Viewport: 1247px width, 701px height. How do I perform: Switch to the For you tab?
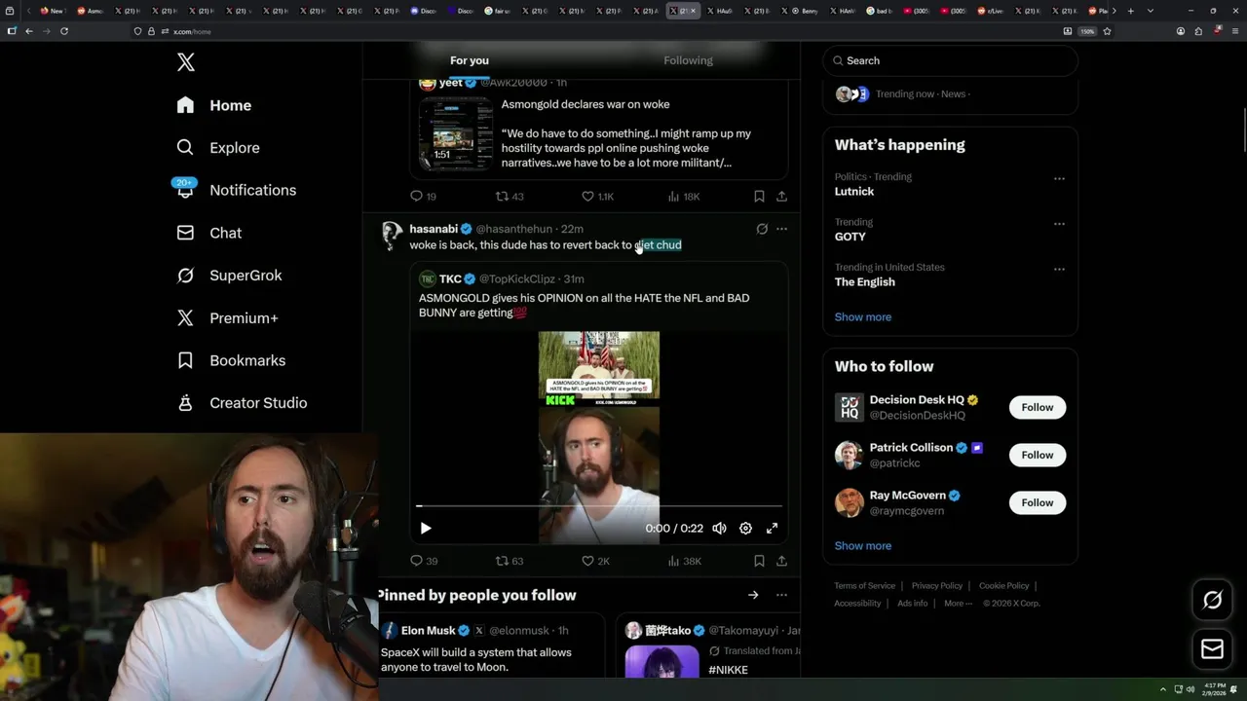tap(470, 60)
